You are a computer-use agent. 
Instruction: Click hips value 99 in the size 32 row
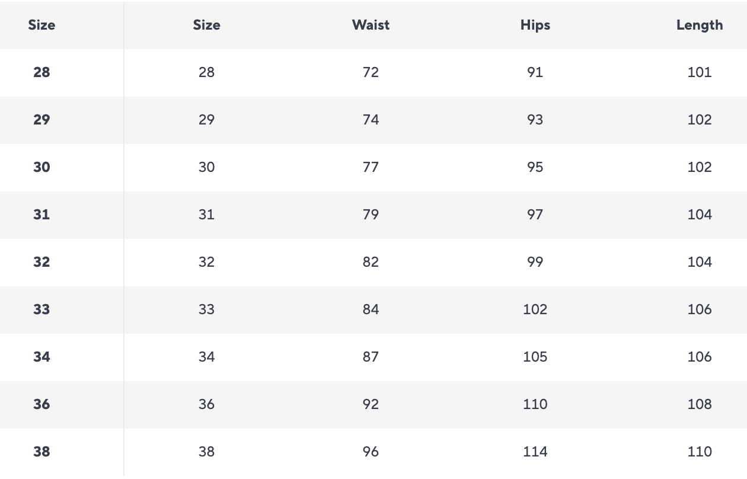[535, 262]
